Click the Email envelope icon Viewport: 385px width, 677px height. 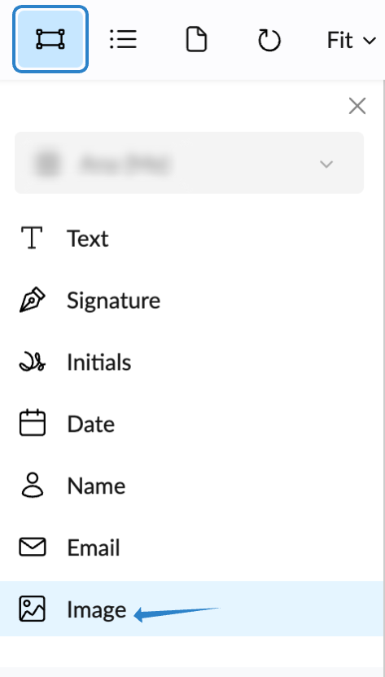click(x=33, y=547)
